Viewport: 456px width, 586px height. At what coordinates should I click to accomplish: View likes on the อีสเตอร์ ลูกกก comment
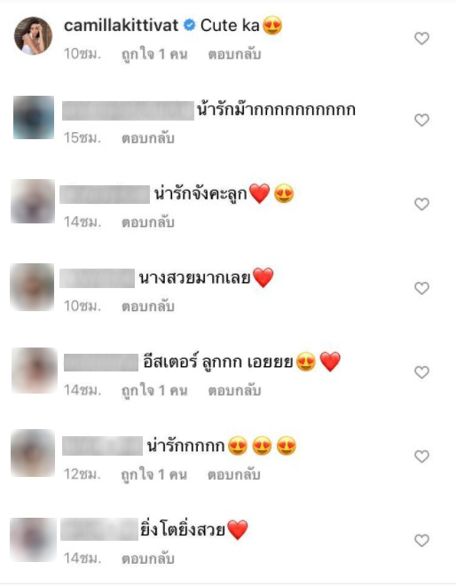[154, 391]
